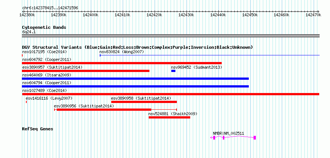330x158 pixels.
Task: Open nsv969452 (Sudmant2013) variant label
Action: pyautogui.click(x=197, y=67)
